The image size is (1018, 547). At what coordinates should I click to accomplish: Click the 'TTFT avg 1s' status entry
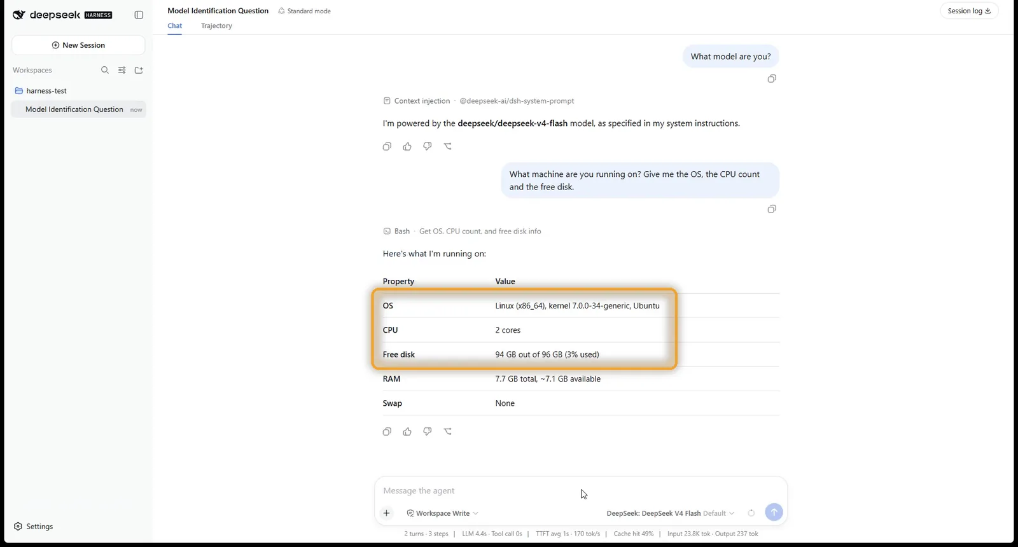pyautogui.click(x=568, y=534)
